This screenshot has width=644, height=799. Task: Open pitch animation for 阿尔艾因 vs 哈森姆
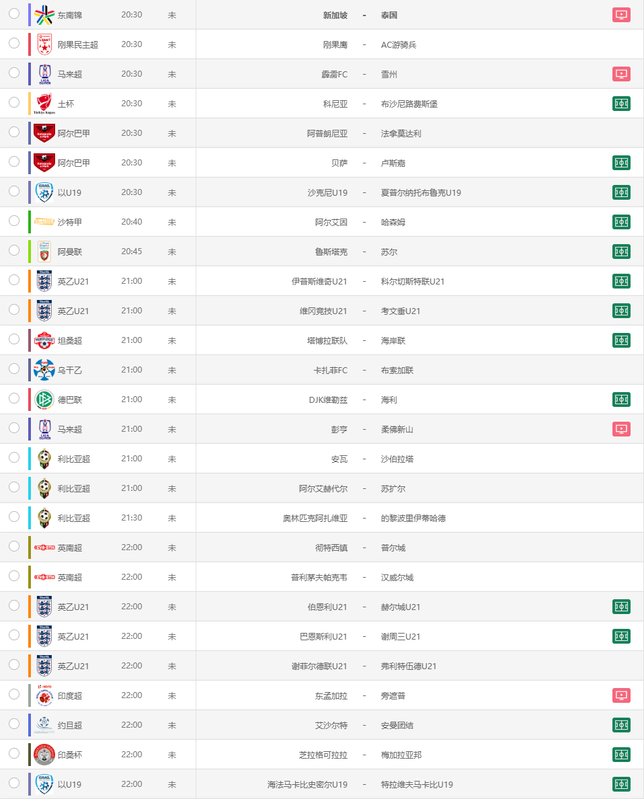[x=621, y=222]
